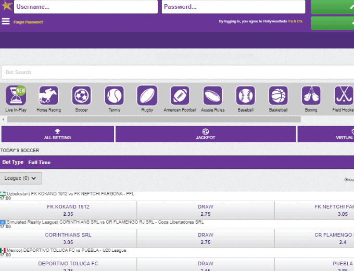
Task: Click the Bet Search field
Action: [178, 72]
